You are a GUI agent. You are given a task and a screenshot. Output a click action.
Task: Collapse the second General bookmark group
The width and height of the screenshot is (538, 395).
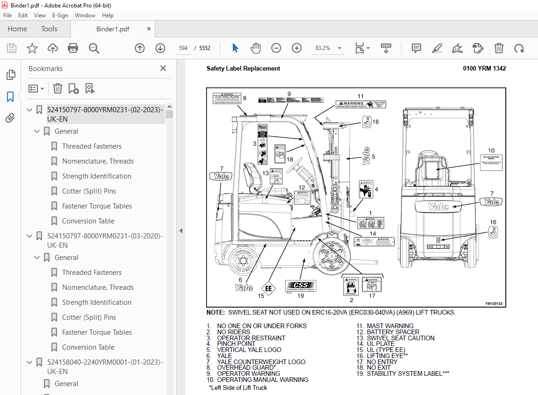tap(37, 258)
